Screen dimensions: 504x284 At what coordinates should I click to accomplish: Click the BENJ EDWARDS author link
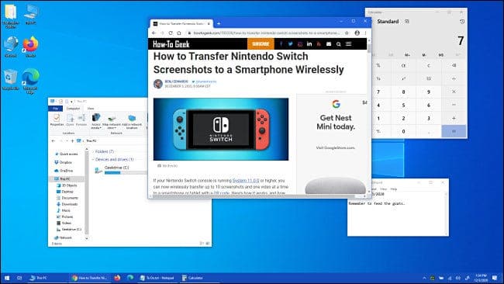[x=177, y=81]
